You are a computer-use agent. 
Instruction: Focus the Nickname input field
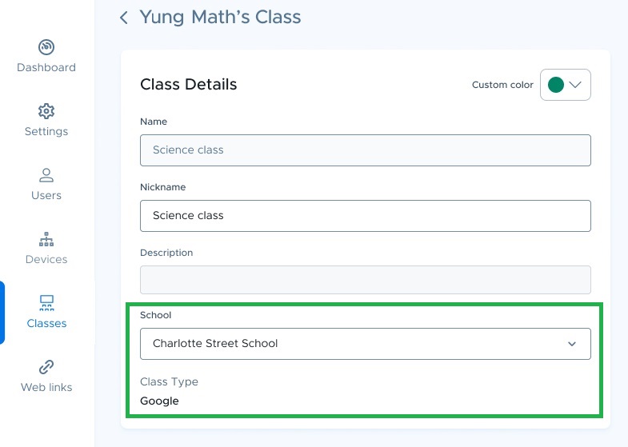pos(366,216)
